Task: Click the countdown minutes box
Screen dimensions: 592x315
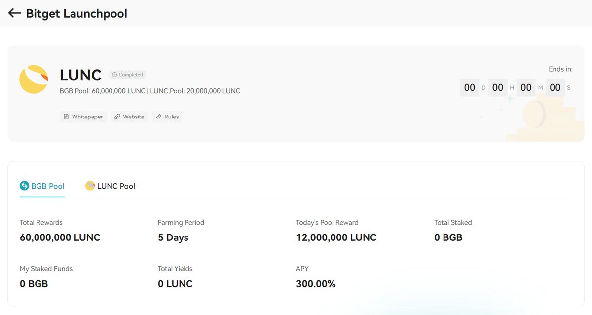Action: (x=526, y=88)
